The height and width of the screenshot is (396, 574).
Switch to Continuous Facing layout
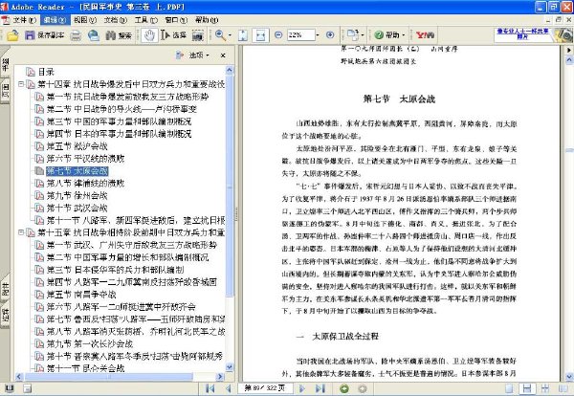pos(545,388)
